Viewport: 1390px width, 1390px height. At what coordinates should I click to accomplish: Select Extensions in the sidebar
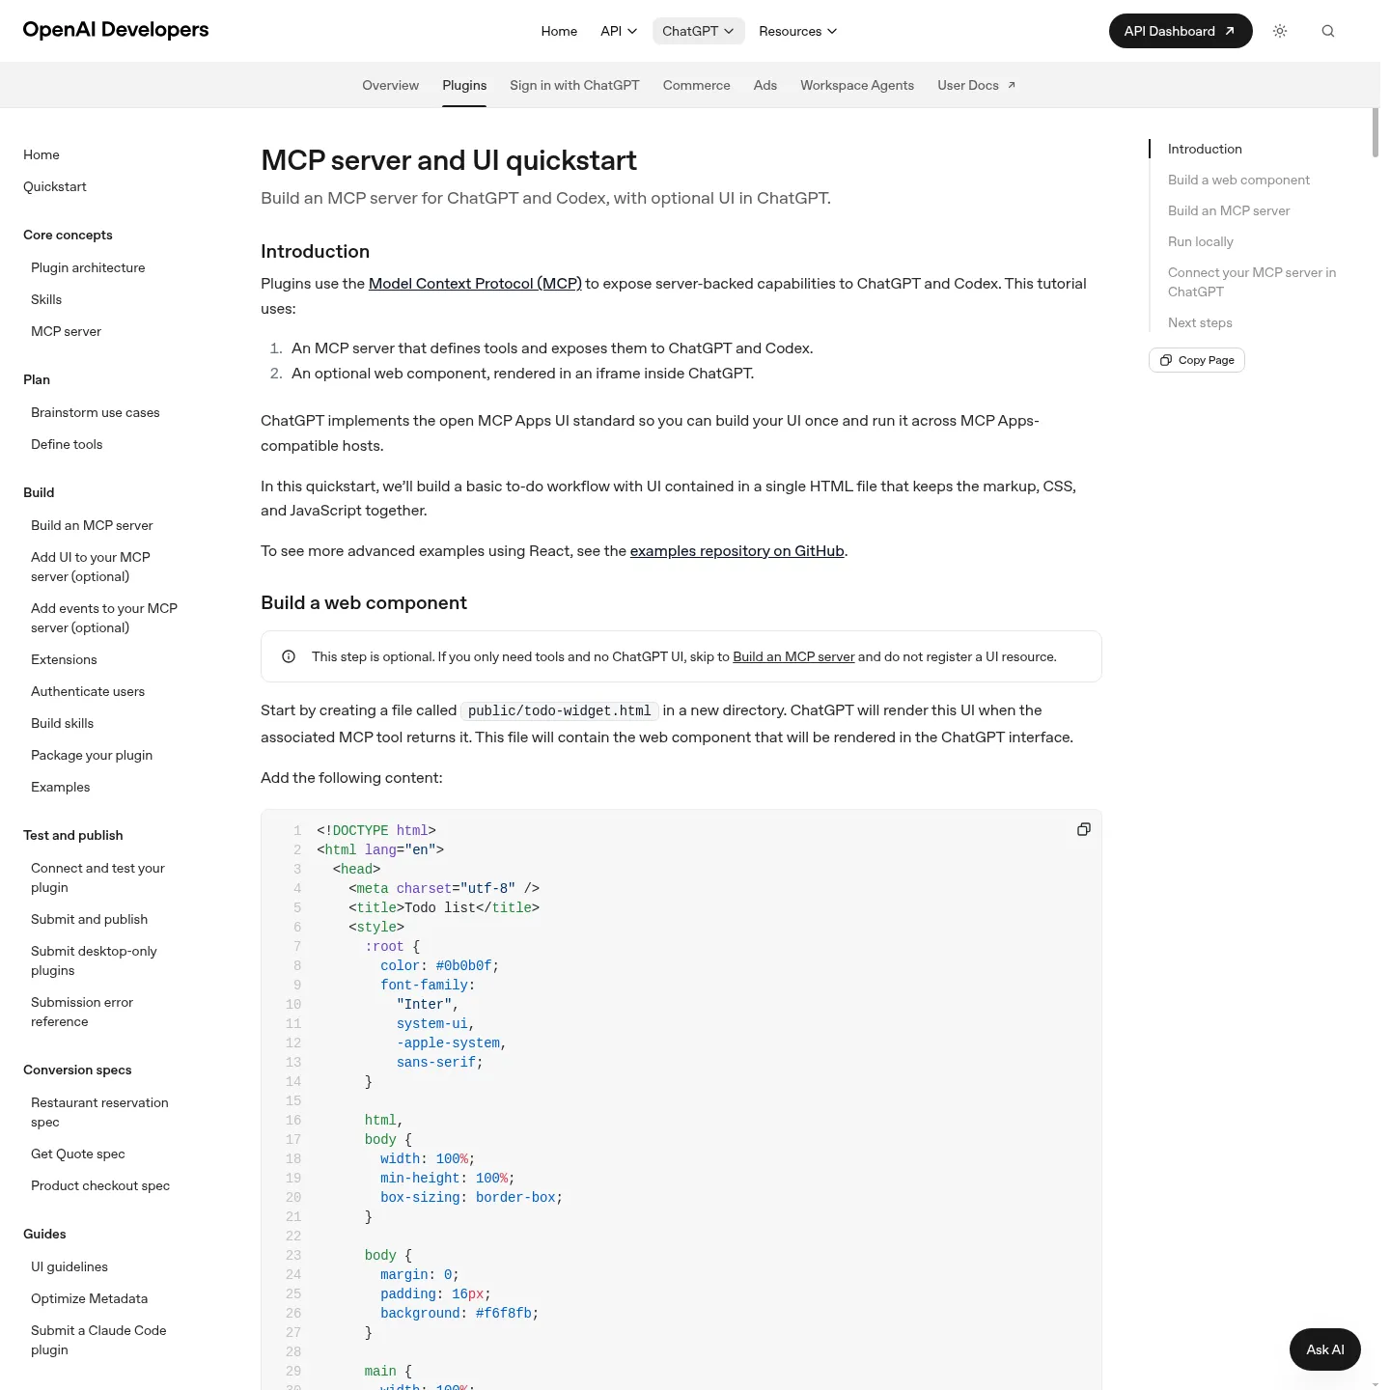click(x=64, y=659)
